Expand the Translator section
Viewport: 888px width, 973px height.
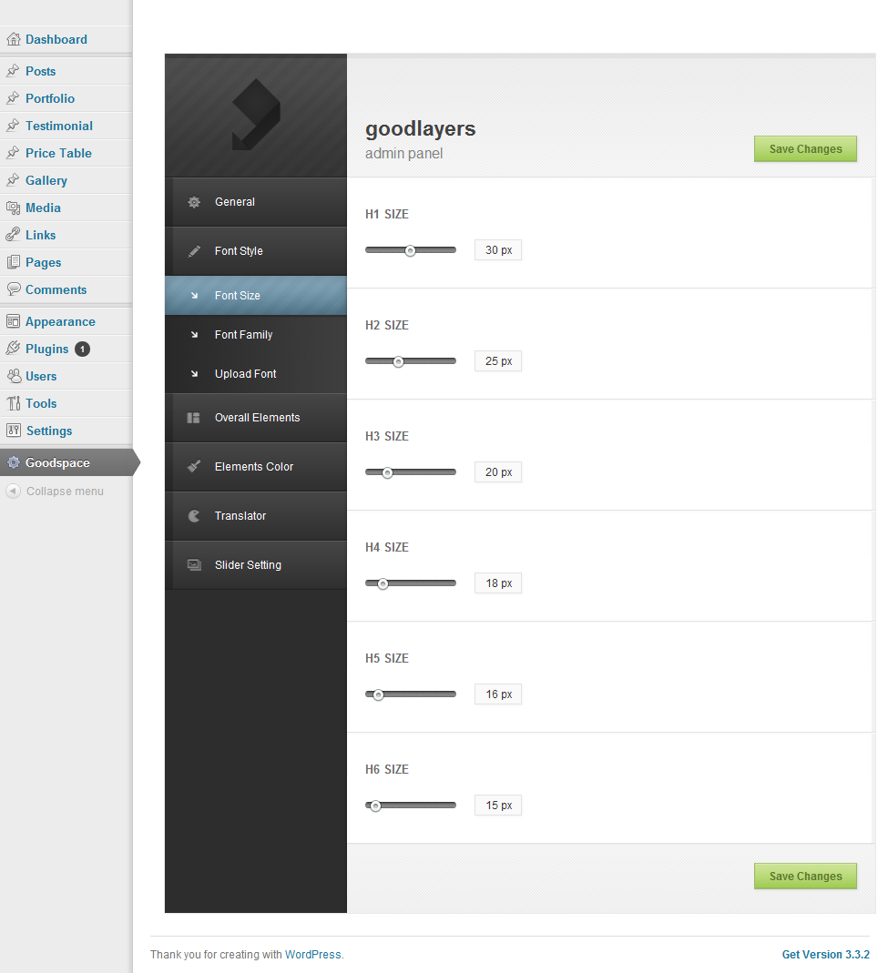point(256,516)
